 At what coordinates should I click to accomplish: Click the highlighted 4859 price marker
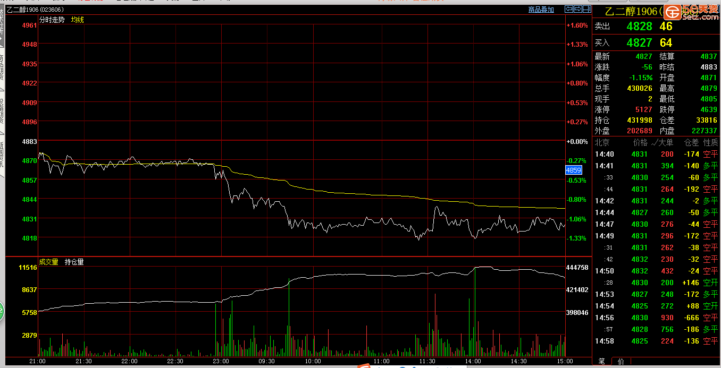click(x=573, y=170)
